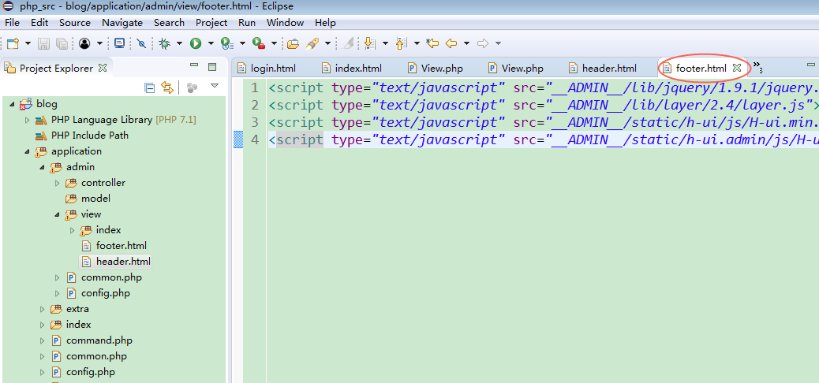Click the Forward navigation arrow icon
The image size is (819, 383).
[483, 43]
